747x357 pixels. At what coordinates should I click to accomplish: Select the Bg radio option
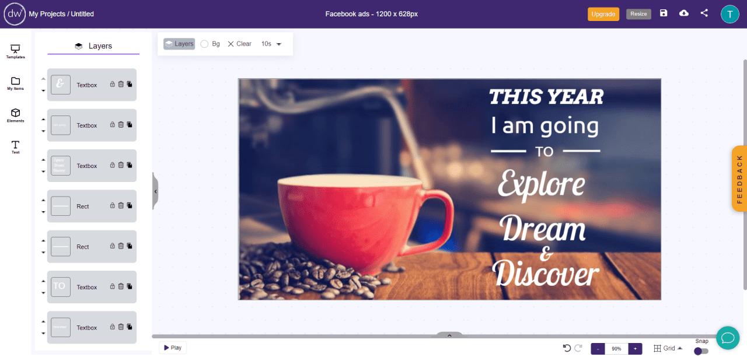205,43
